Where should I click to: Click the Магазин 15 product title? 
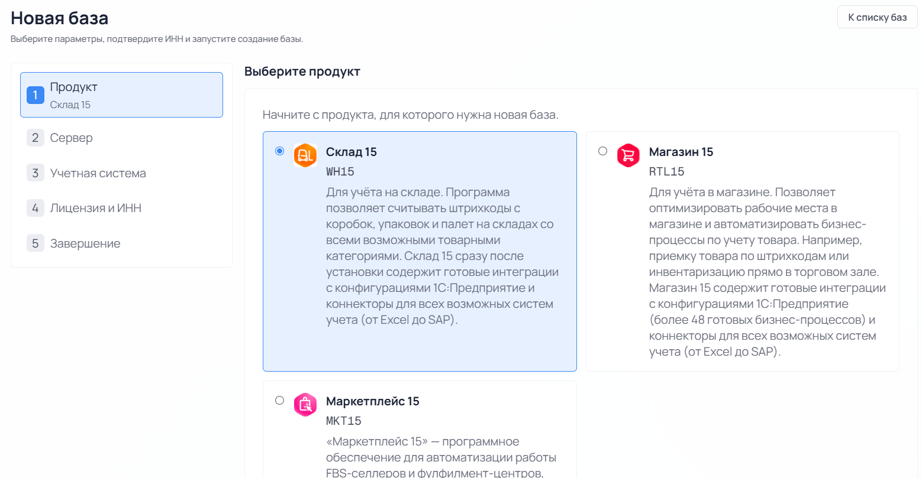(681, 152)
